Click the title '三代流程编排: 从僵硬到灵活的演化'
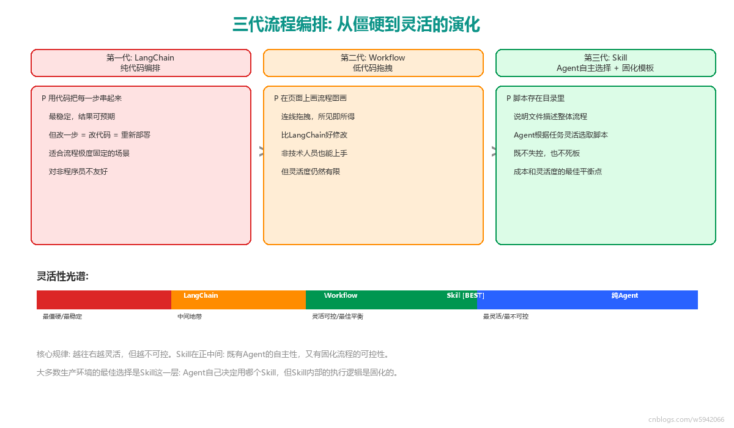 pyautogui.click(x=356, y=25)
